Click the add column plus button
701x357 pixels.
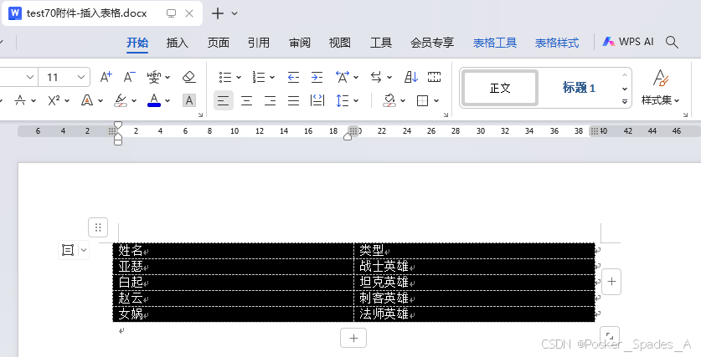(x=611, y=282)
